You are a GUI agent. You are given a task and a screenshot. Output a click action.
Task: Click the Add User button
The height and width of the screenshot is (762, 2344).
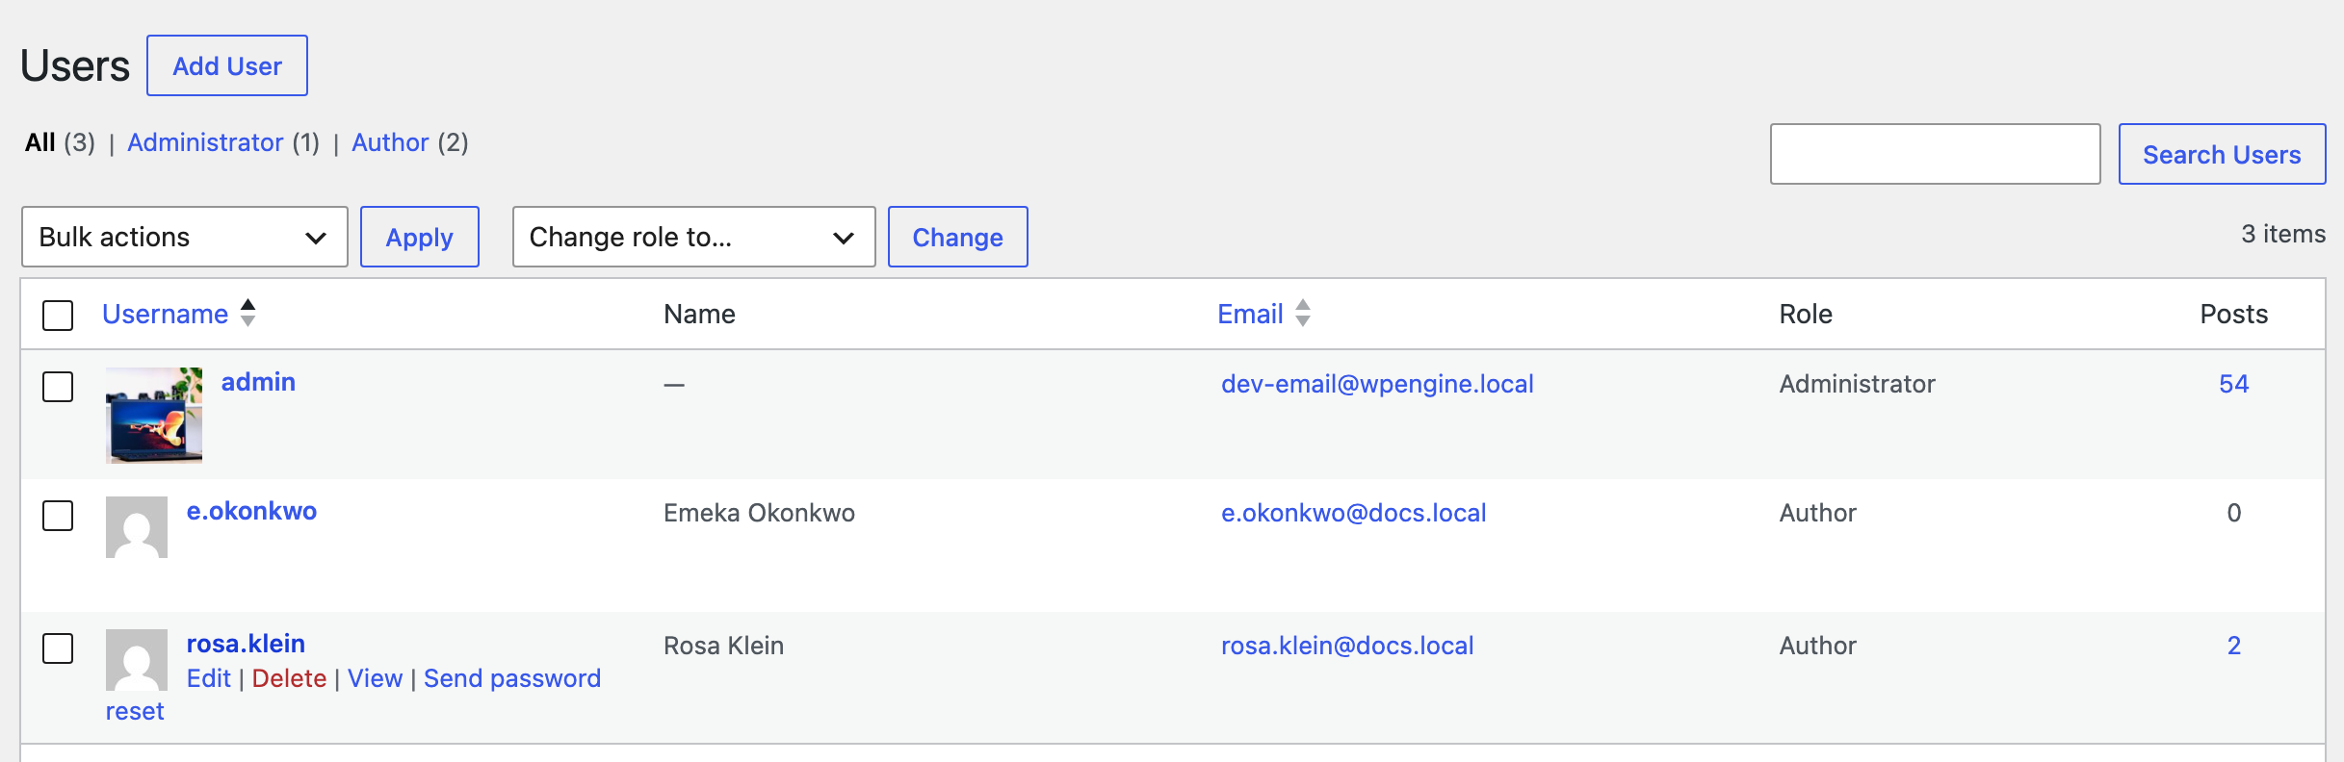(x=227, y=65)
